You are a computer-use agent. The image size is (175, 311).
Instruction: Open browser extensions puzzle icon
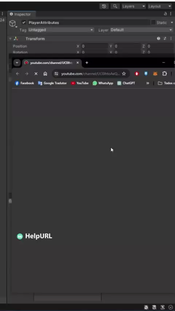tap(164, 74)
